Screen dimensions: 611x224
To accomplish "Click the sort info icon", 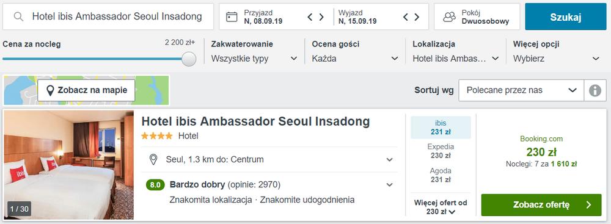I will pyautogui.click(x=595, y=90).
